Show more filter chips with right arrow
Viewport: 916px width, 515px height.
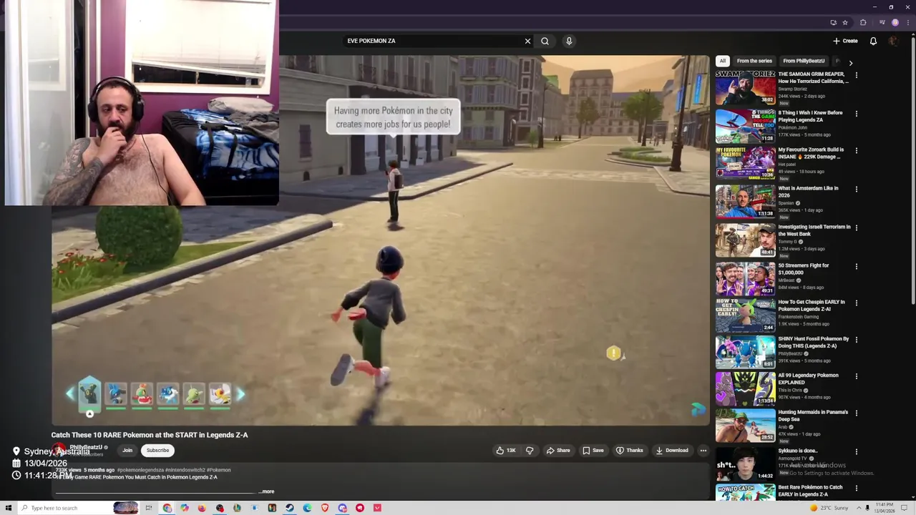[850, 62]
